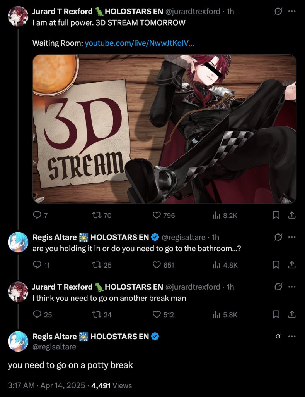Image resolution: width=305 pixels, height=397 pixels.
Task: Open more options on 'another break man' reply
Action: pyautogui.click(x=291, y=287)
